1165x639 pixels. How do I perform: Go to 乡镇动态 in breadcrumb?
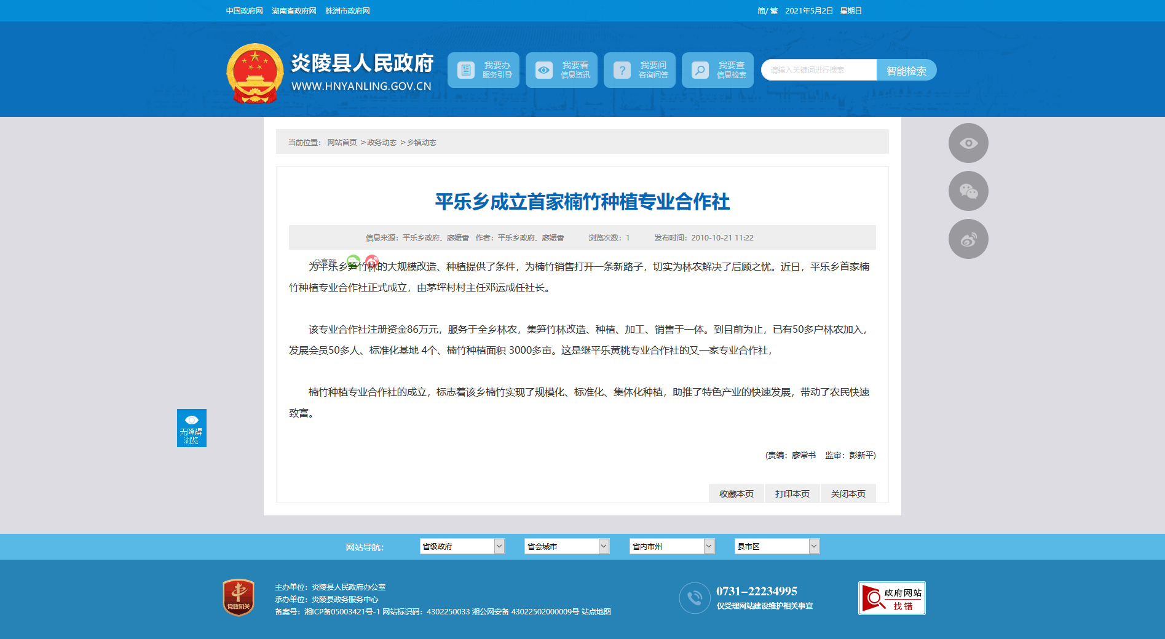(422, 143)
